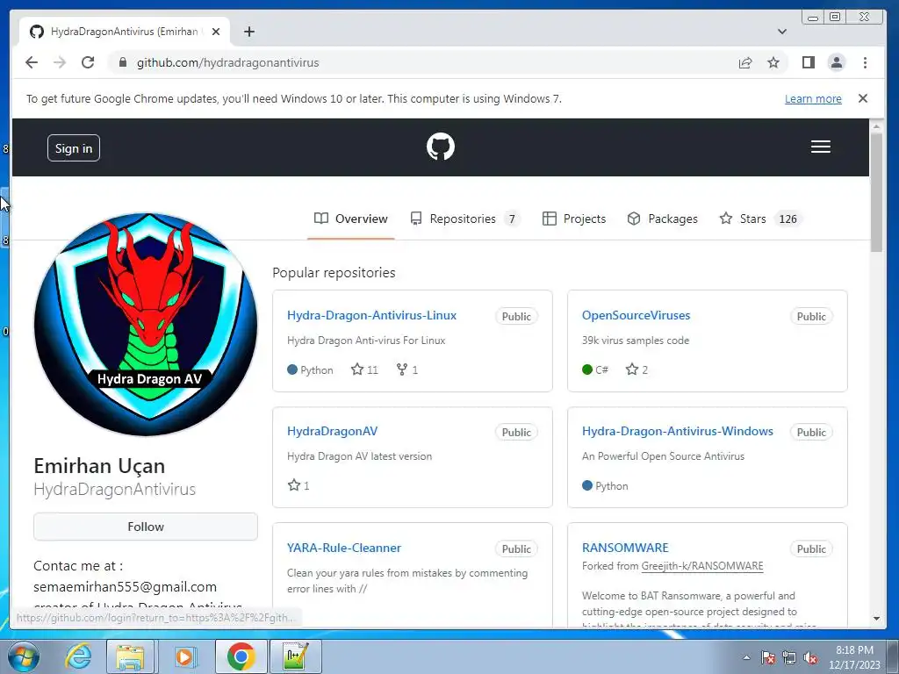
Task: Follow Emirhan Uçan
Action: pos(146,527)
